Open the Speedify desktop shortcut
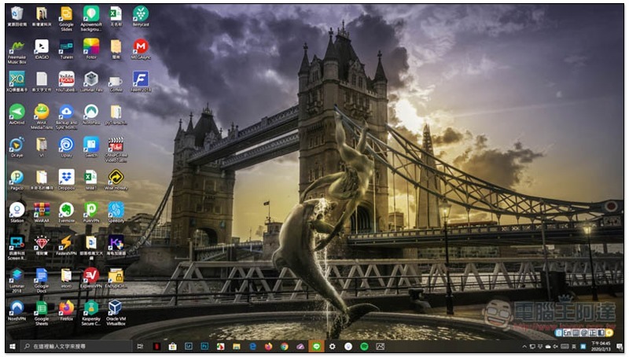Viewport: 629px width, 357px height. 116,212
